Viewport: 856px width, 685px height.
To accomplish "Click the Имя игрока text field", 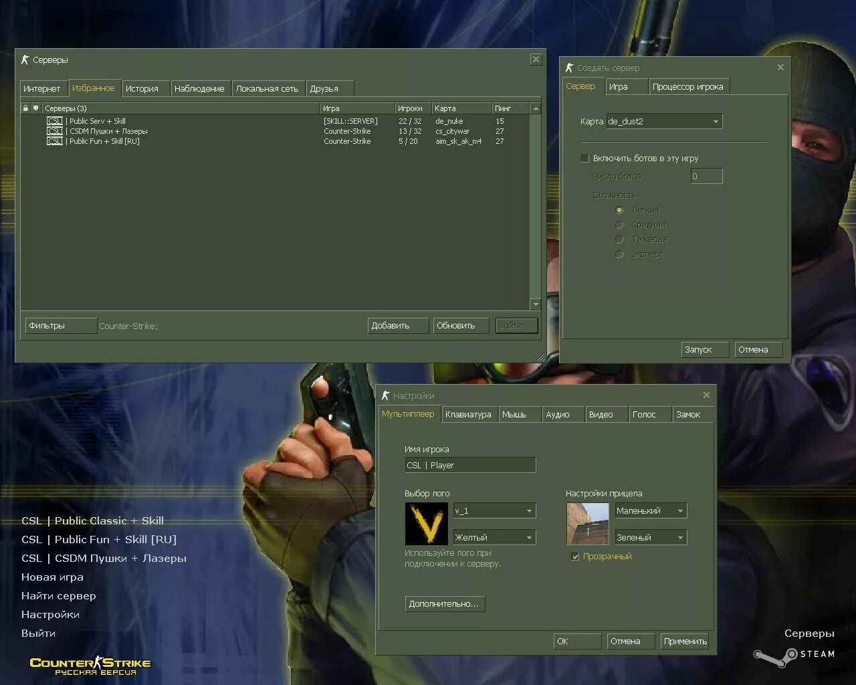I will (470, 466).
